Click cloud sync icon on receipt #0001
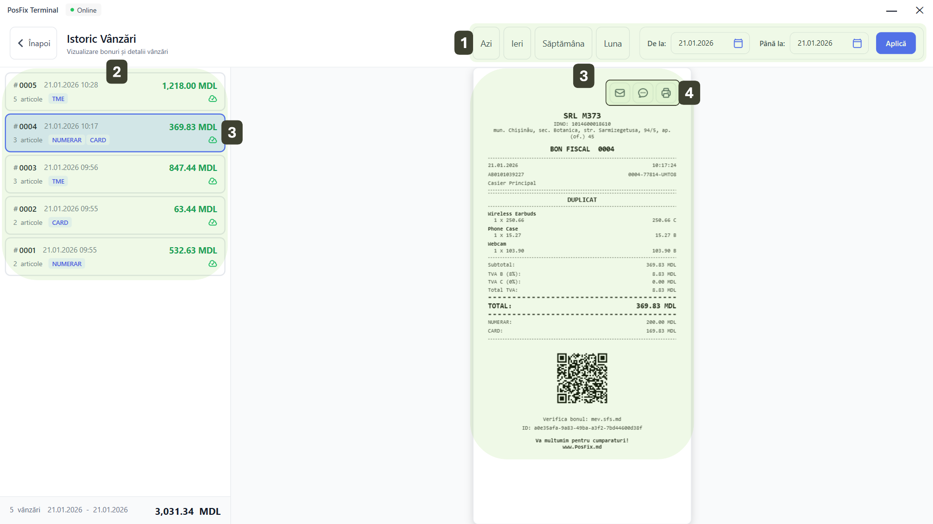Screen dimensions: 933x524 click(x=212, y=264)
